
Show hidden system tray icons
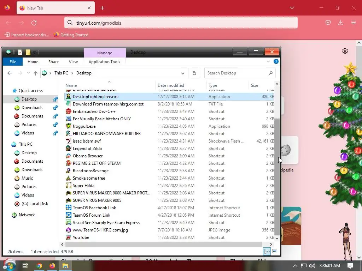(x=295, y=266)
